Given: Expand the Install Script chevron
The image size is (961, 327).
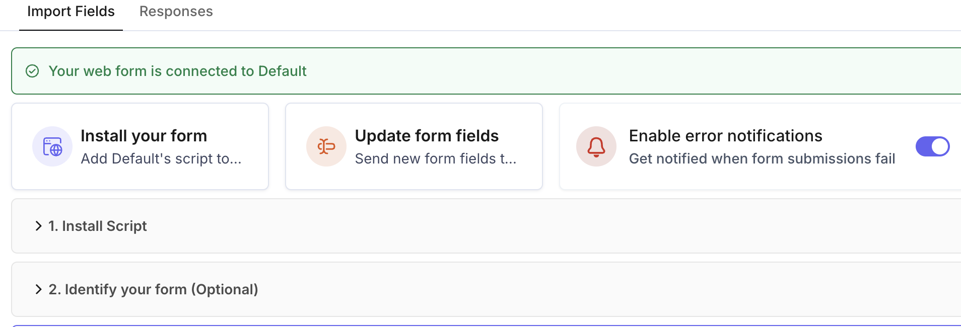Looking at the screenshot, I should 38,226.
